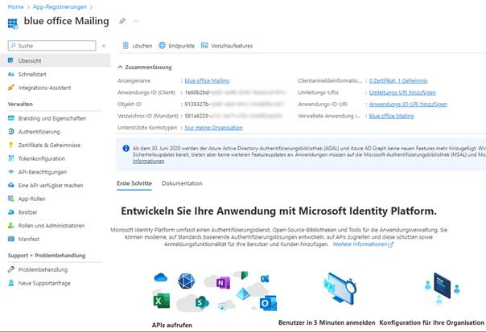This screenshot has width=486, height=332.
Task: Click the APIs aufrufen heading
Action: [172, 325]
